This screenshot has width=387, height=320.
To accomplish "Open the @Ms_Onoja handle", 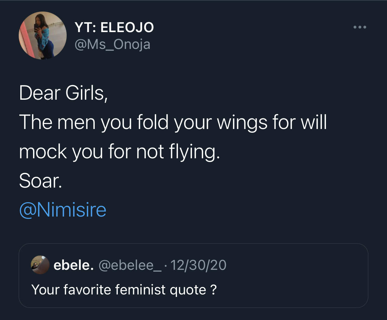I will click(x=112, y=44).
